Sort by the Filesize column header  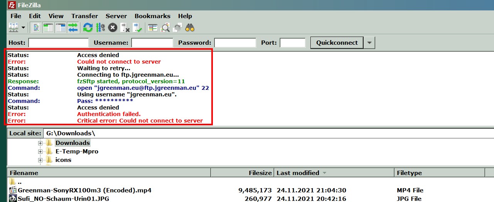242,173
